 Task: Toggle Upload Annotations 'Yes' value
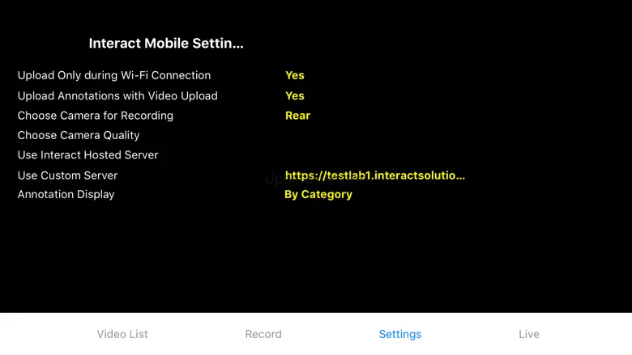[x=295, y=95]
